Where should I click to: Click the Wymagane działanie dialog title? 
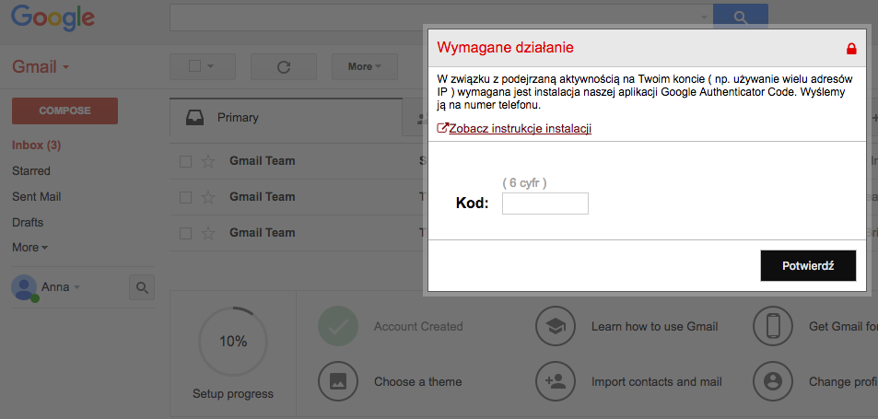pos(505,48)
